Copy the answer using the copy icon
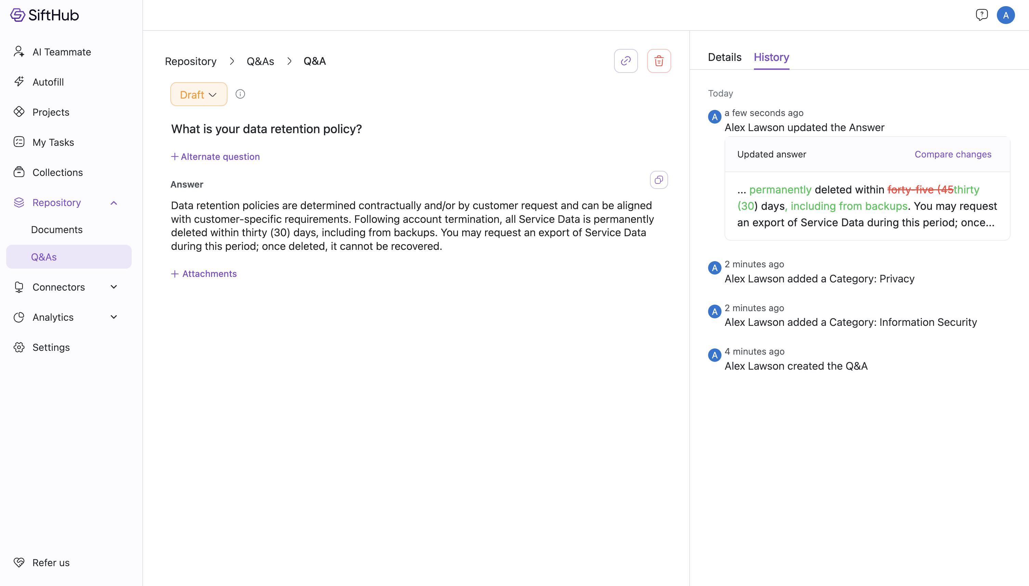Screen dimensions: 1029x586 click(659, 180)
